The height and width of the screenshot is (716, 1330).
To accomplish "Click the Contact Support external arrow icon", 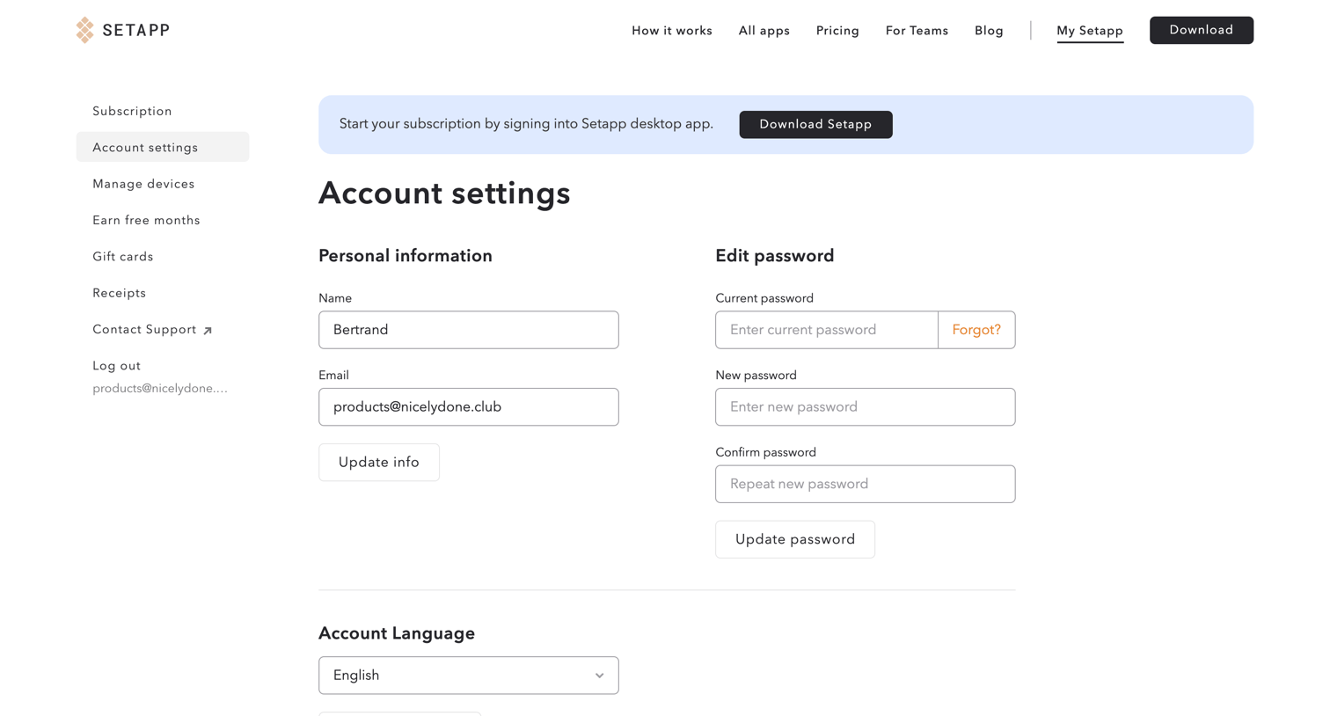I will click(x=208, y=331).
